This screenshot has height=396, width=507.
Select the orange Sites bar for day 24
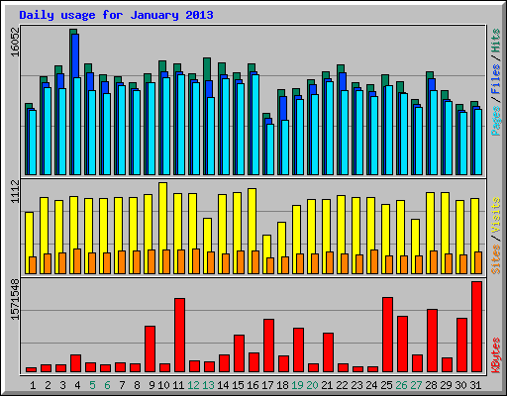click(x=374, y=261)
